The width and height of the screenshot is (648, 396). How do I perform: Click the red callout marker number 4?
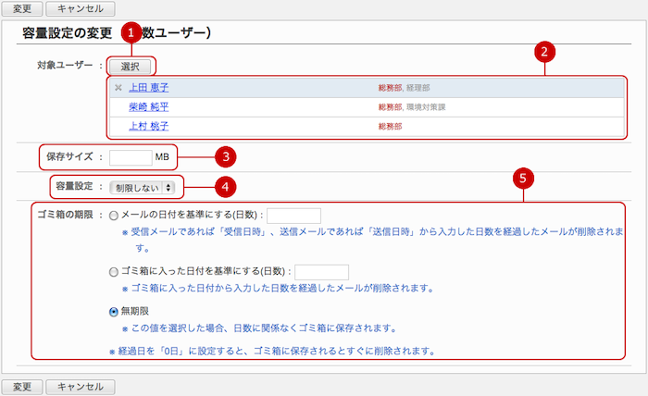223,187
